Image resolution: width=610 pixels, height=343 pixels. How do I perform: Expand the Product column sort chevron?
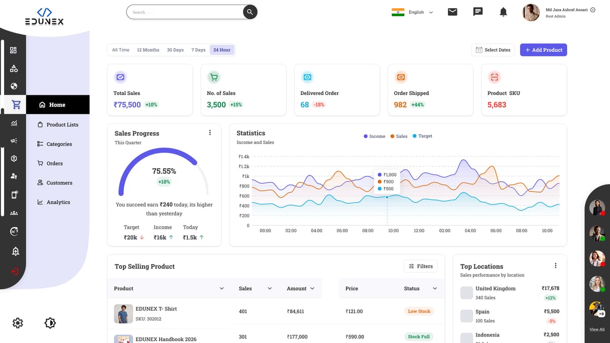(222, 289)
